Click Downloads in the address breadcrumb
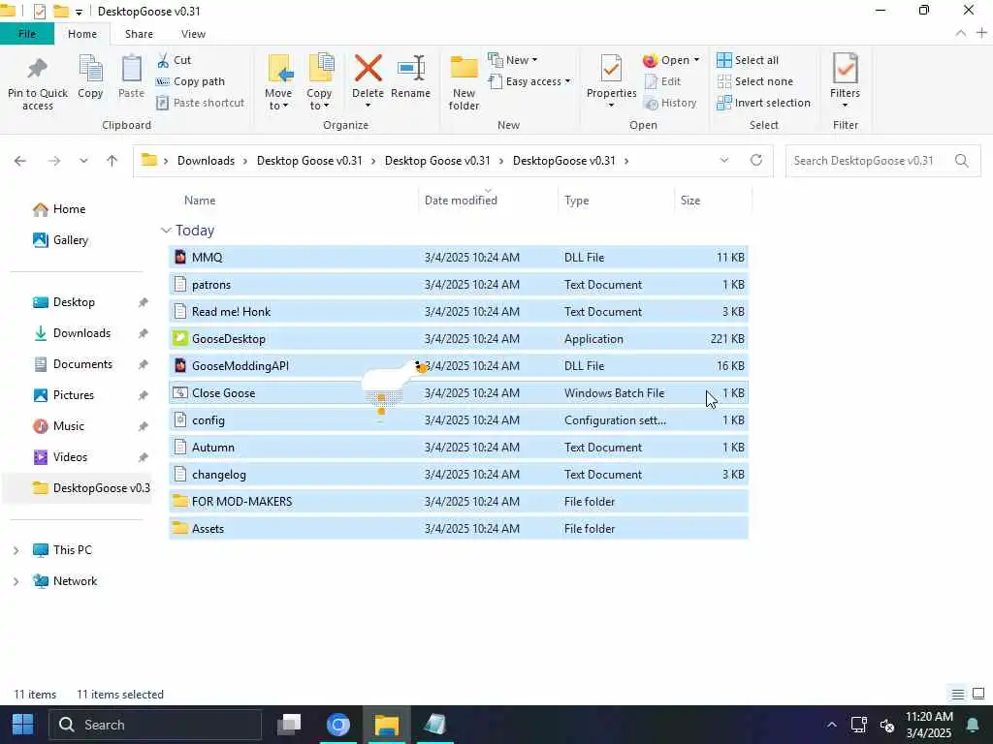The height and width of the screenshot is (744, 993). 206,161
